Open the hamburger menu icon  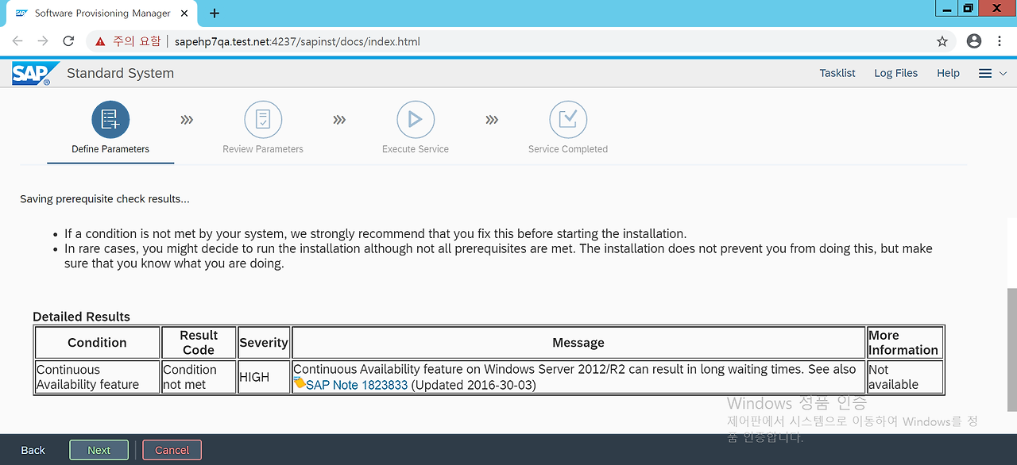coord(985,73)
